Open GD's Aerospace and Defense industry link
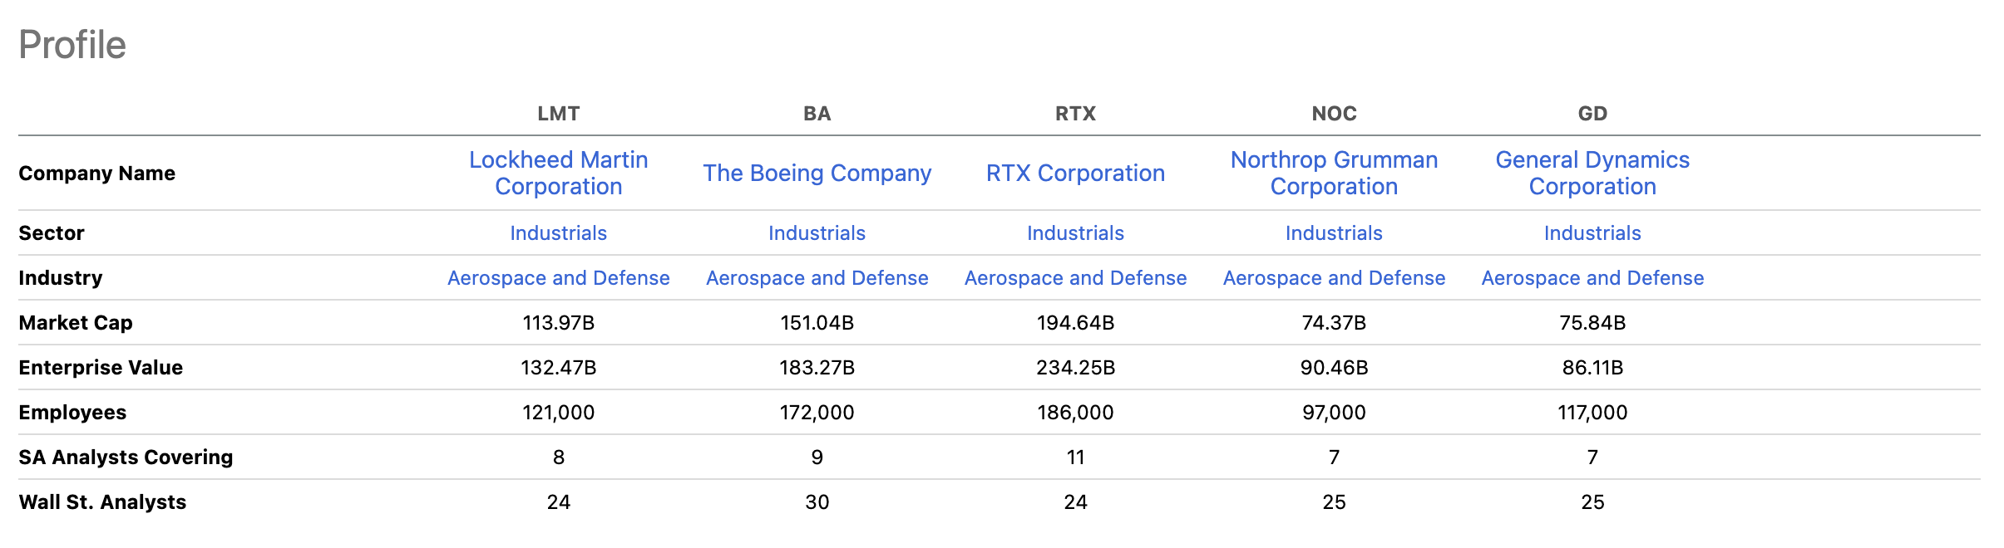Screen dimensions: 2004x548 point(1593,278)
